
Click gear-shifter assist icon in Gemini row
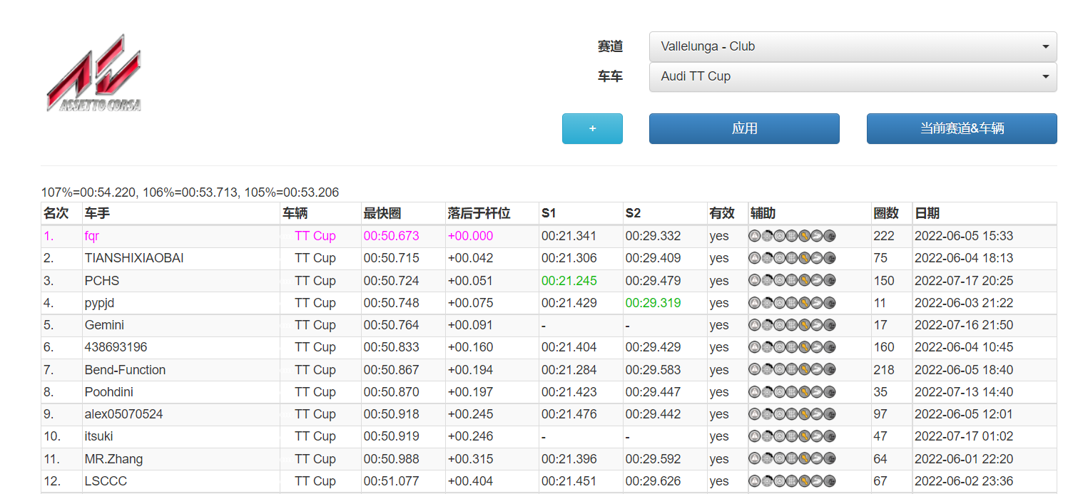point(792,324)
